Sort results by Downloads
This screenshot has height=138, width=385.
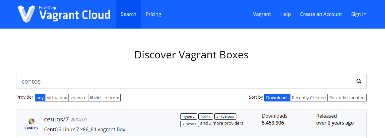(x=277, y=97)
